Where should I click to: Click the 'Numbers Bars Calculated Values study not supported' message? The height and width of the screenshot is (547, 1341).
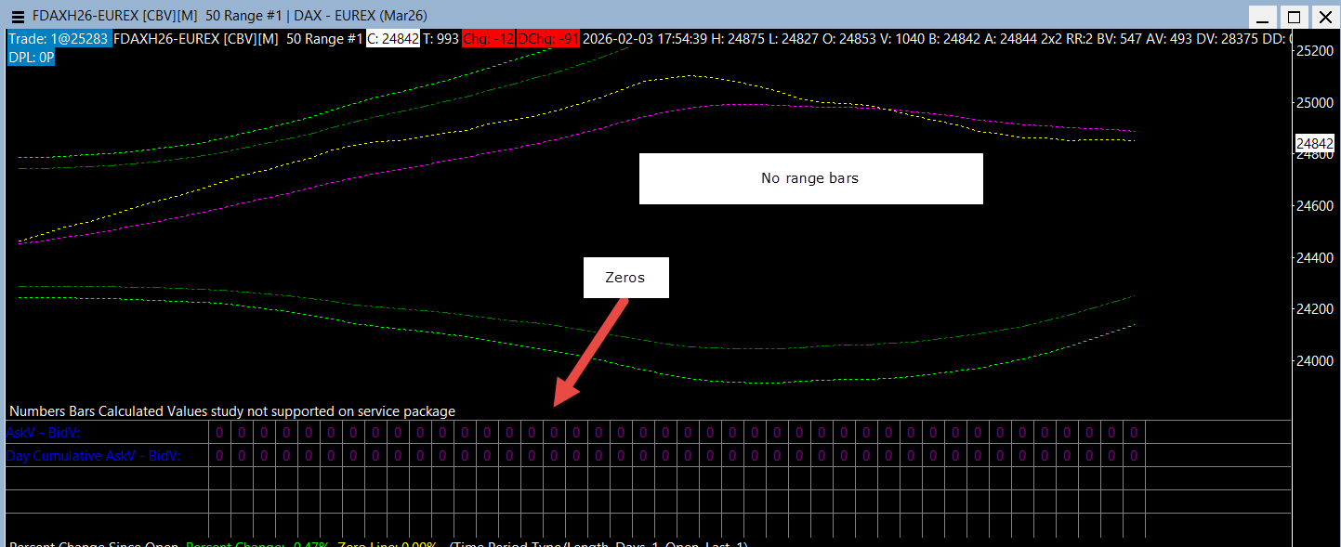232,410
